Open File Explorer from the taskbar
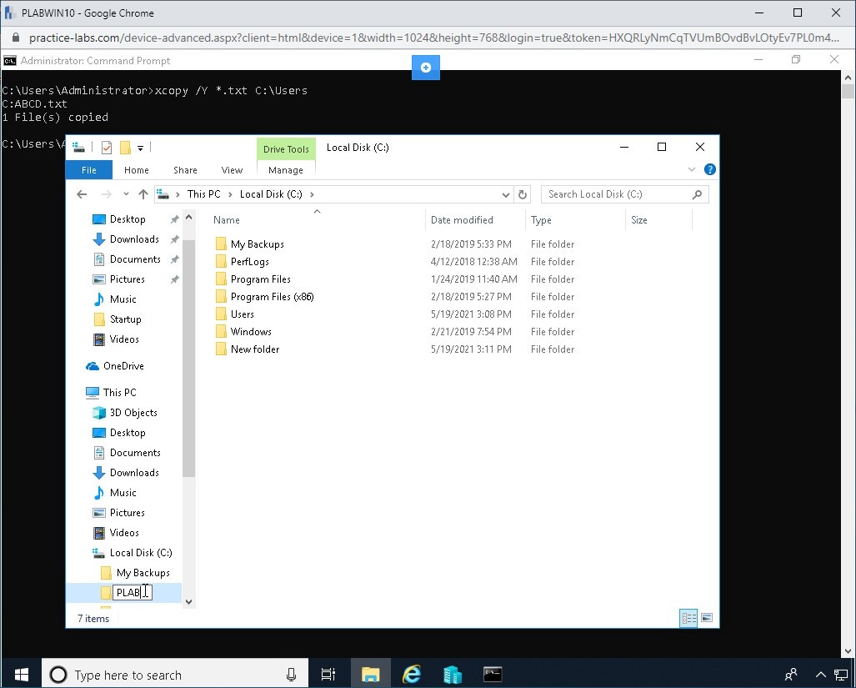856x688 pixels. [370, 675]
